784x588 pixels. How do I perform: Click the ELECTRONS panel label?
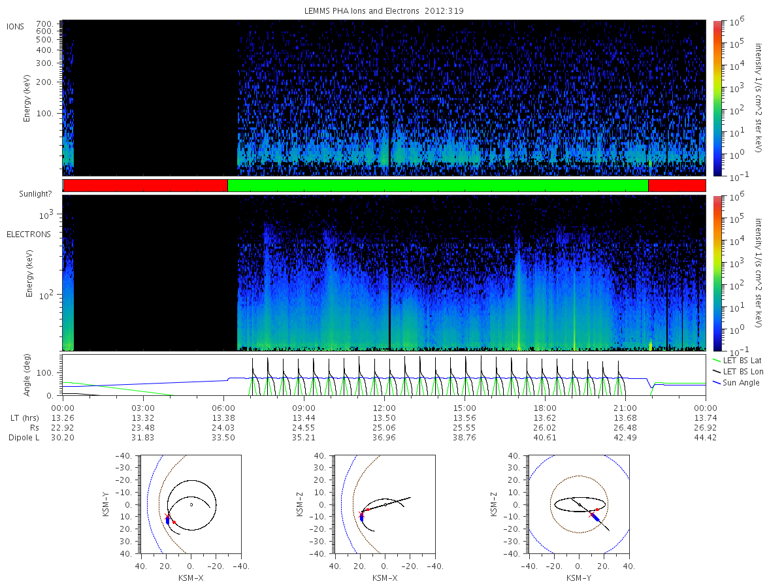point(28,234)
